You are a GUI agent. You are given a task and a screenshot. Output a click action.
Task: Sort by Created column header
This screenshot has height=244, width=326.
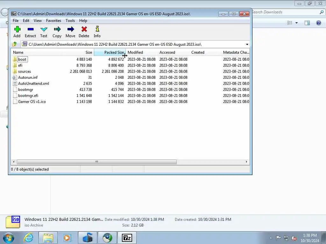pos(205,52)
